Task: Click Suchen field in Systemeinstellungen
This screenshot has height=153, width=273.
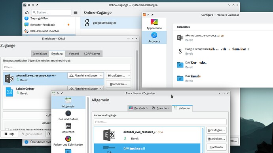Action: click(x=51, y=12)
